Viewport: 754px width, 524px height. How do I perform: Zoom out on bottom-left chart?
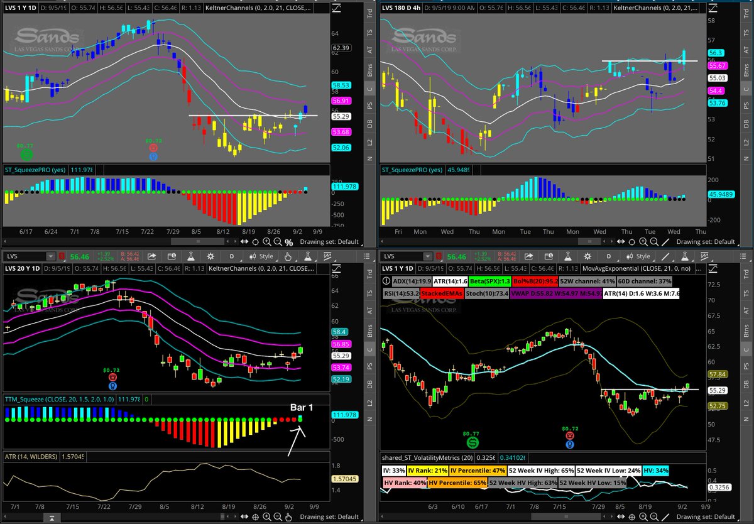pyautogui.click(x=278, y=518)
